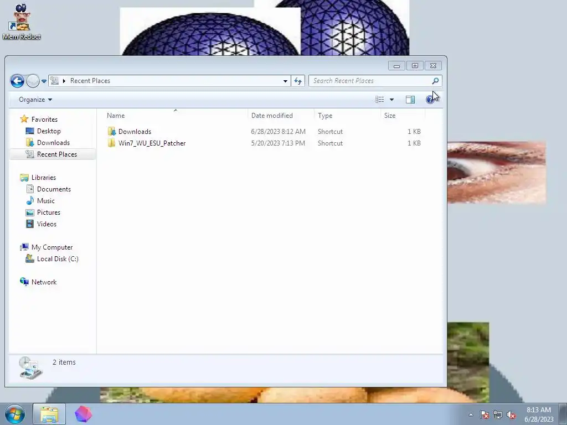
Task: Select My Computer in the navigation pane
Action: [x=51, y=247]
